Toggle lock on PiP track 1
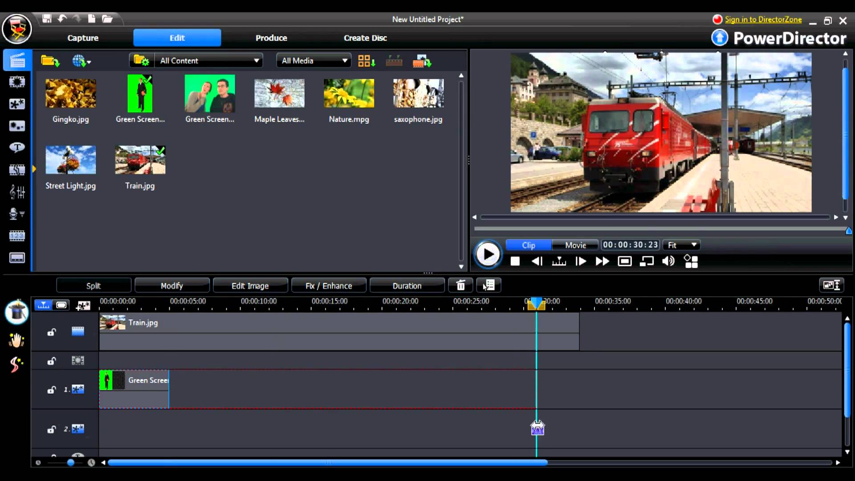The image size is (855, 481). tap(52, 390)
